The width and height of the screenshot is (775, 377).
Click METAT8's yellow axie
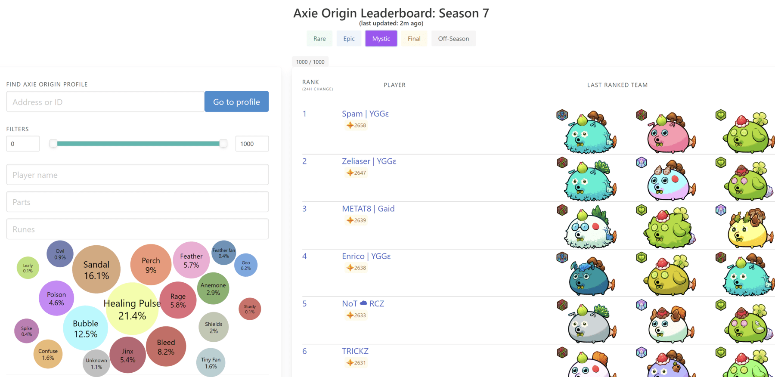coord(748,229)
